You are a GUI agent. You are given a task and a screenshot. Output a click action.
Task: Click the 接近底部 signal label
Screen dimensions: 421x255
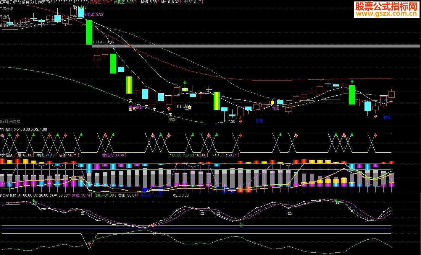pos(136,107)
